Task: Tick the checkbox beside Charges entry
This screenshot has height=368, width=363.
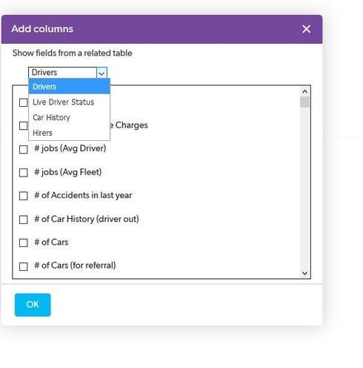Action: pyautogui.click(x=24, y=125)
